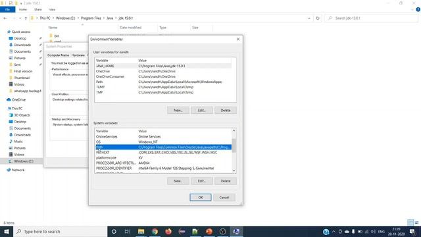Screen dimensions: 421x237
Task: Open OBS Studio taskbar icon
Action: 222,231
